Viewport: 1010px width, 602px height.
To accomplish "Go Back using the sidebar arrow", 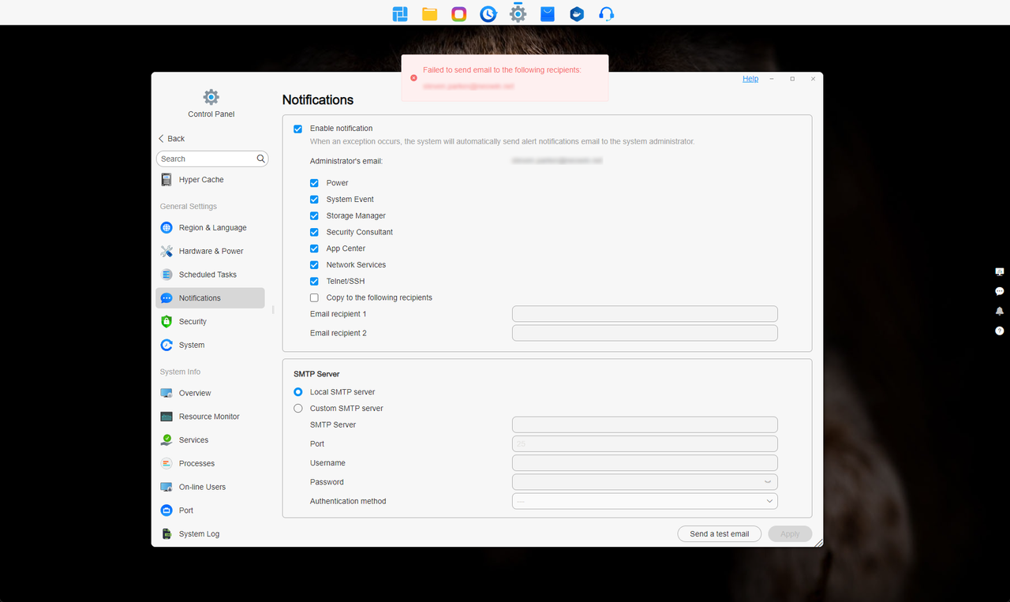I will (x=170, y=138).
